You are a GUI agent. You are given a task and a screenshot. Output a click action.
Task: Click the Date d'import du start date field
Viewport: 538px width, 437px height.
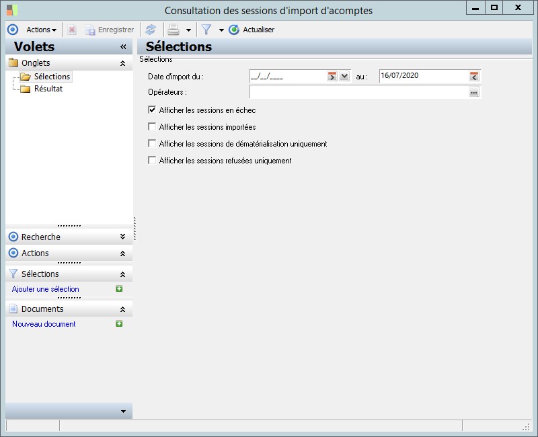(x=288, y=76)
